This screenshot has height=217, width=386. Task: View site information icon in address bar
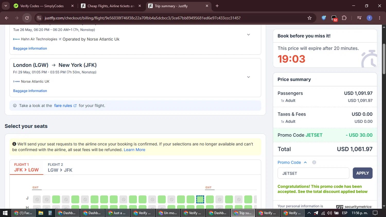39,18
